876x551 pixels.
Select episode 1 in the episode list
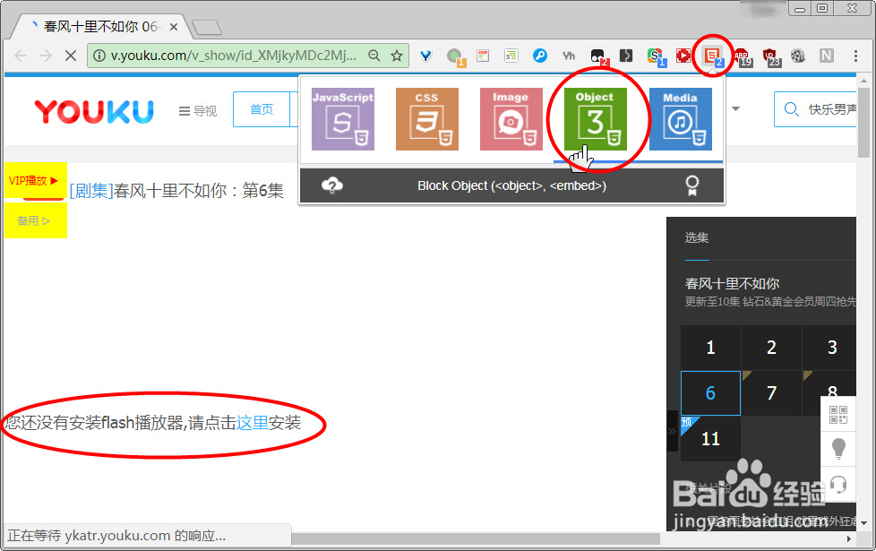point(710,348)
